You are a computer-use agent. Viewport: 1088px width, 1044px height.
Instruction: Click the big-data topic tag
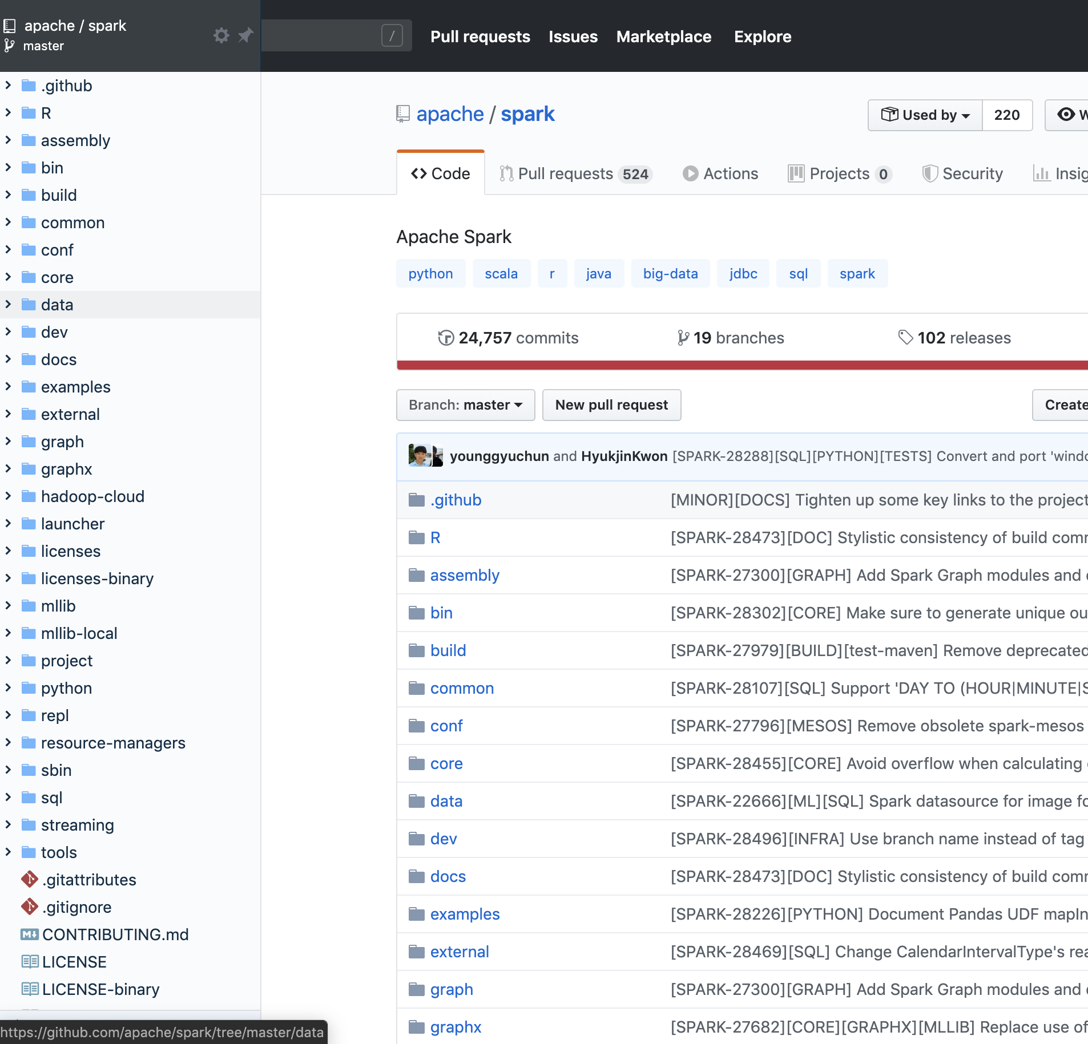click(671, 274)
